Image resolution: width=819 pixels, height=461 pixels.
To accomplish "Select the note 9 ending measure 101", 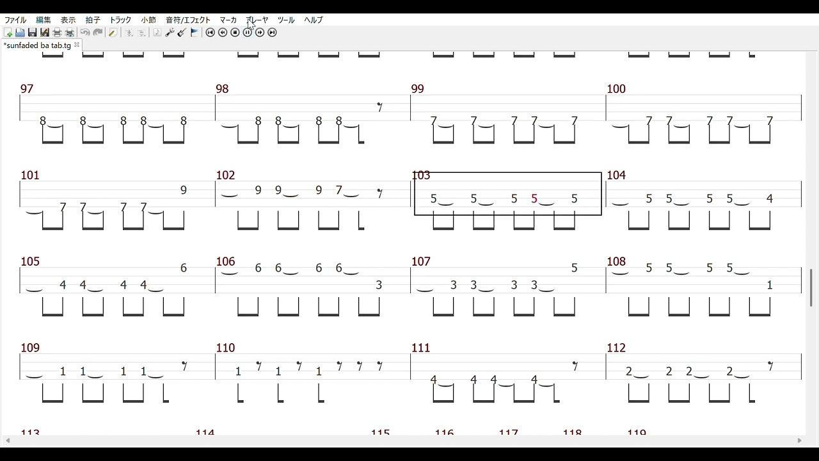I will click(184, 190).
